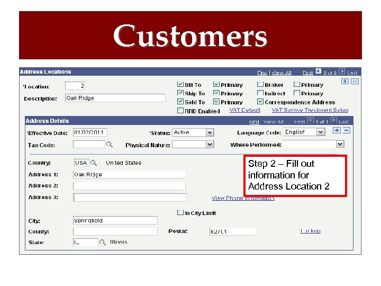Click the Address 3 field
The height and width of the screenshot is (286, 381).
pyautogui.click(x=130, y=198)
